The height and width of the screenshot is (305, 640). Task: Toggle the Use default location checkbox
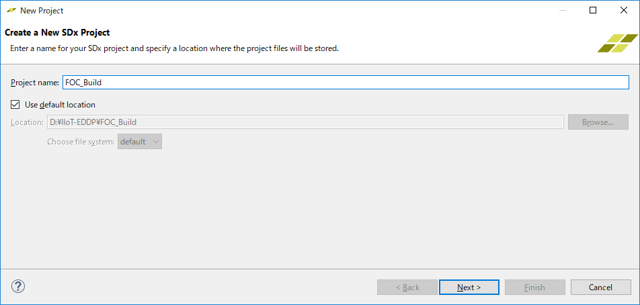tap(15, 105)
